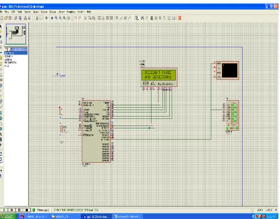This screenshot has height=219, width=280.
Task: Select COMPIM in the devices list
Action: 16,56
